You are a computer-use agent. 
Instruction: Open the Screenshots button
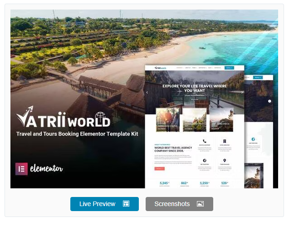click(x=179, y=204)
